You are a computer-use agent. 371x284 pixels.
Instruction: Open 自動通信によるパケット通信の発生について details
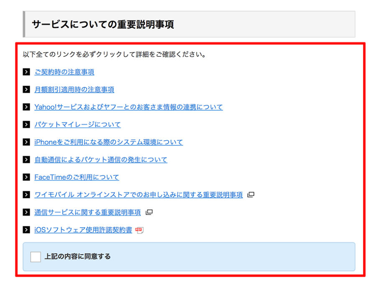click(100, 160)
